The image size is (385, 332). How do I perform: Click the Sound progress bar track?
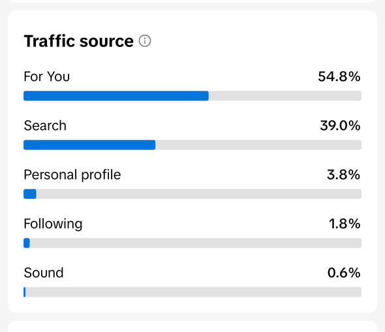pos(192,292)
